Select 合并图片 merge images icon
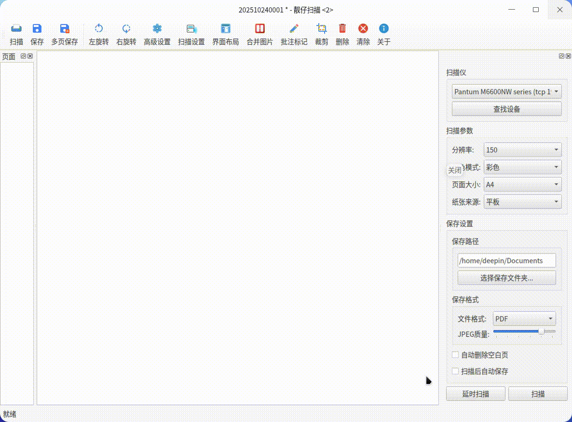The image size is (572, 422). coord(260,29)
